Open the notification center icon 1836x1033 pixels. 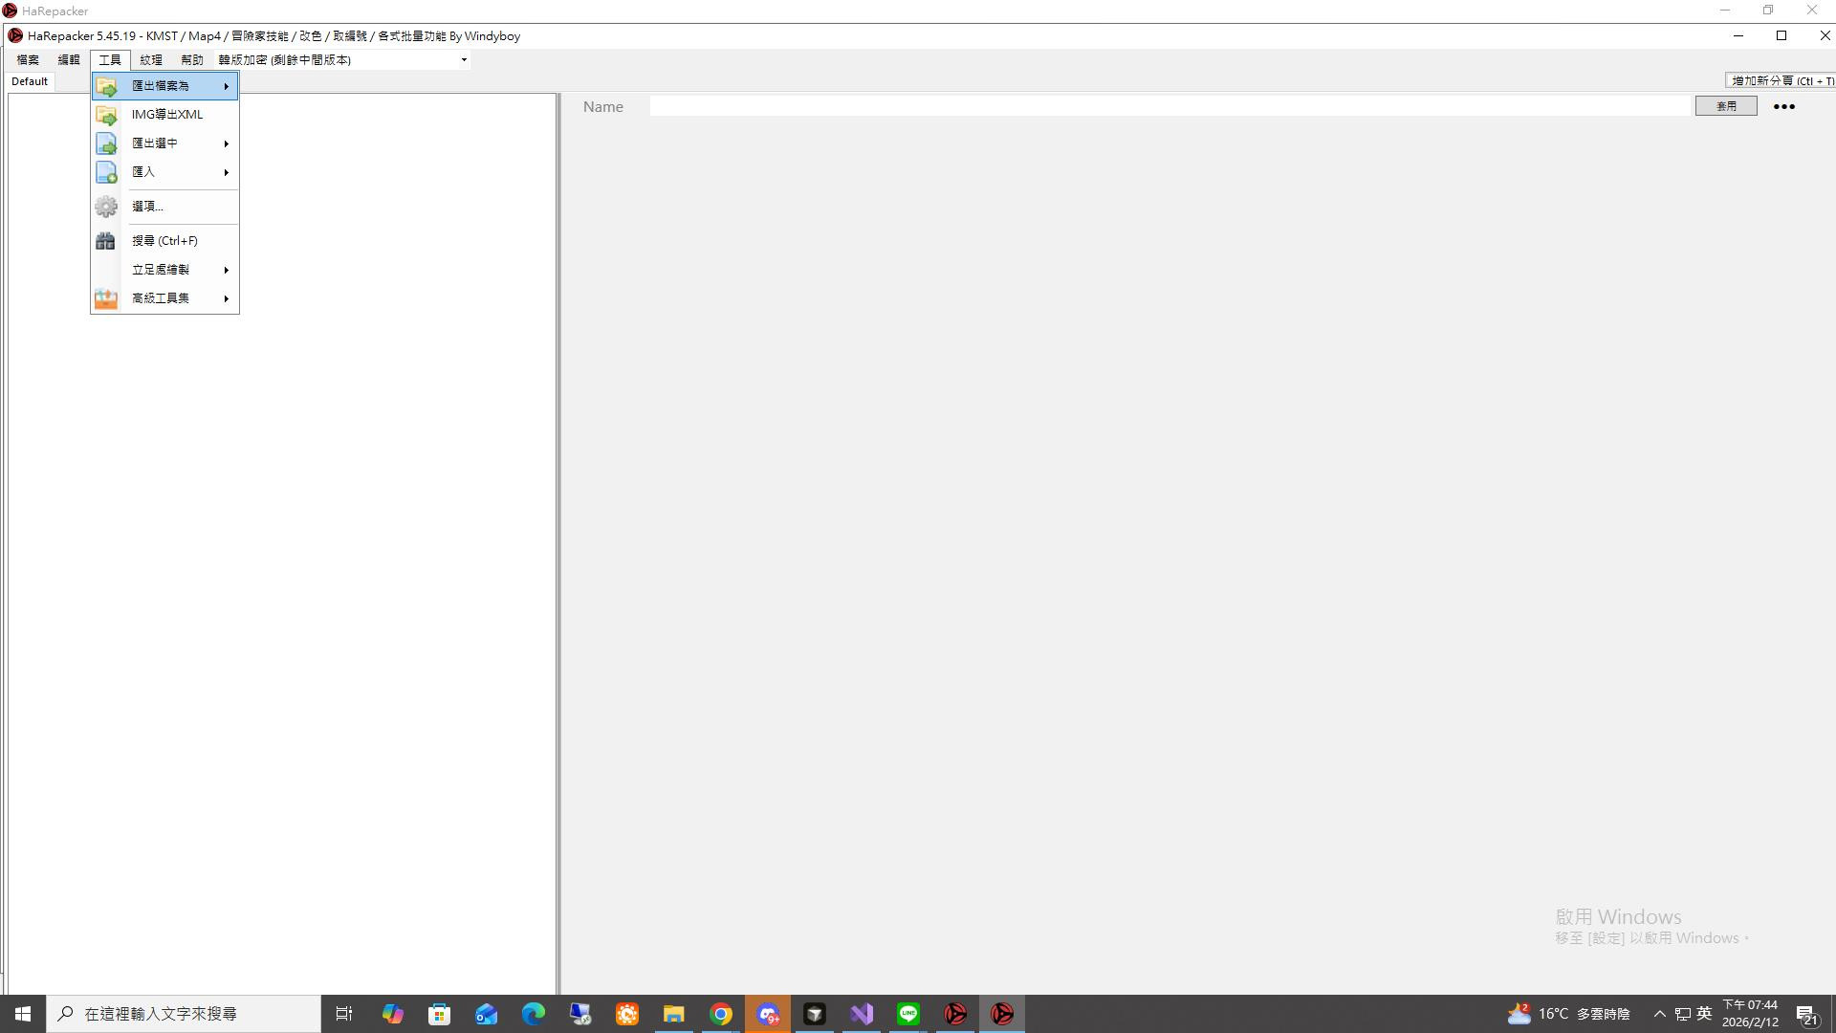pos(1807,1014)
